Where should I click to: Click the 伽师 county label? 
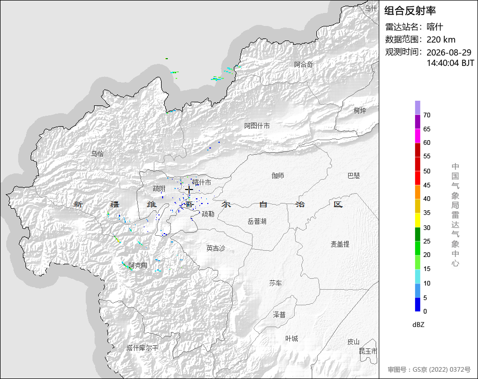click(x=278, y=175)
